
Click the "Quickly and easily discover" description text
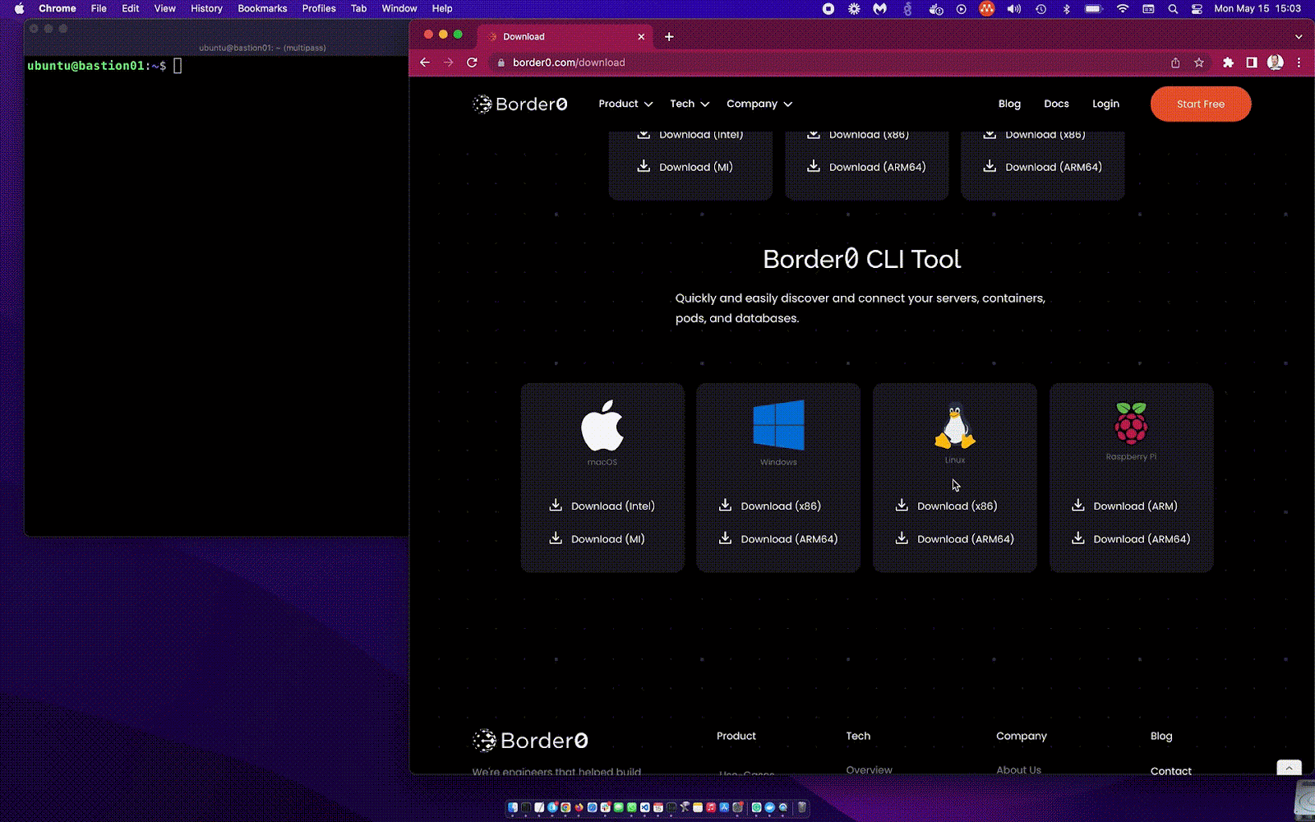tap(861, 308)
